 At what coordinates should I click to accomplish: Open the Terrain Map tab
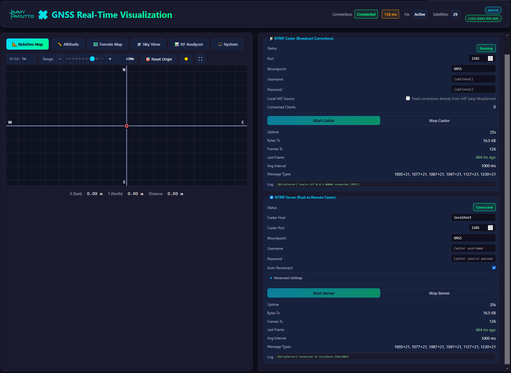point(107,44)
